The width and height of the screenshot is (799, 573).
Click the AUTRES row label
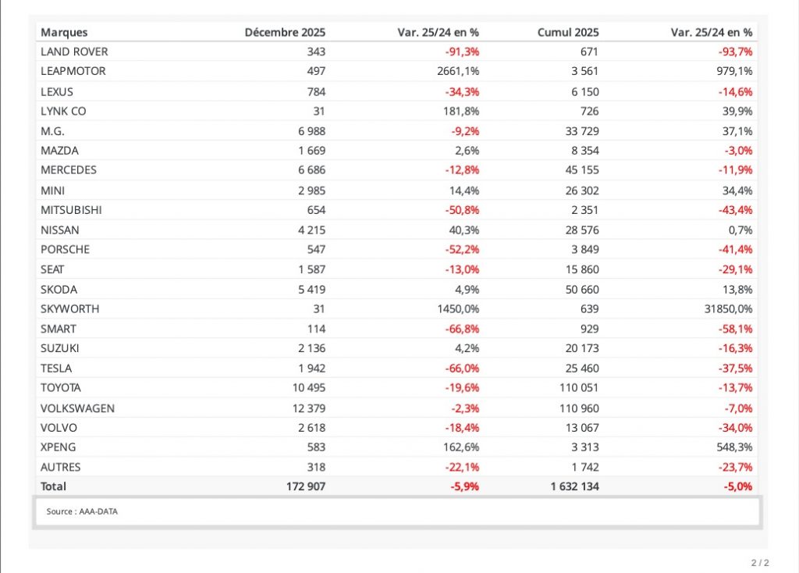point(60,467)
